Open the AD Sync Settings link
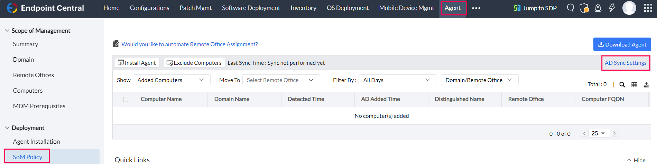Screen dimensions: 657x164 pos(625,63)
